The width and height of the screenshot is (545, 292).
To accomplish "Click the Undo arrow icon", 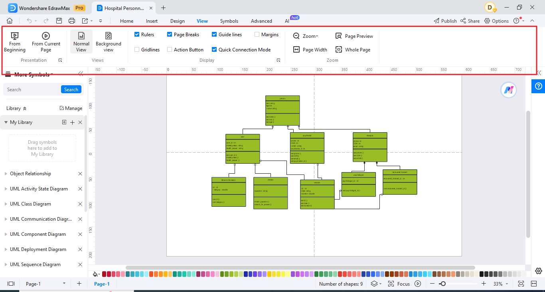I will 29,21.
